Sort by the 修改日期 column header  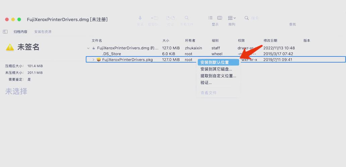(x=270, y=41)
